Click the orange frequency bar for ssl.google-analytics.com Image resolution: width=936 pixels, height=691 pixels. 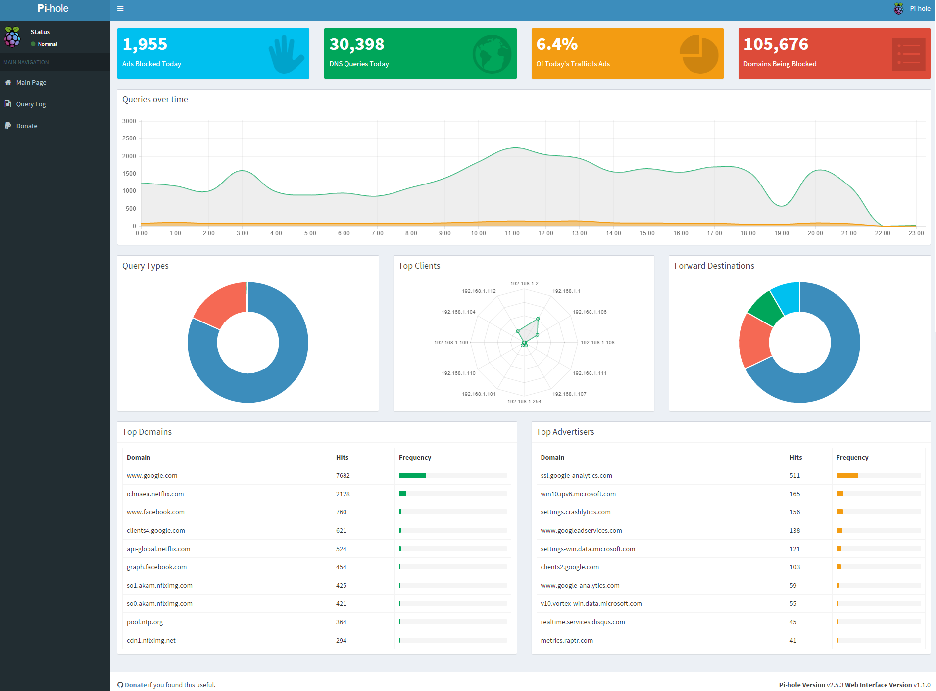[x=847, y=475]
